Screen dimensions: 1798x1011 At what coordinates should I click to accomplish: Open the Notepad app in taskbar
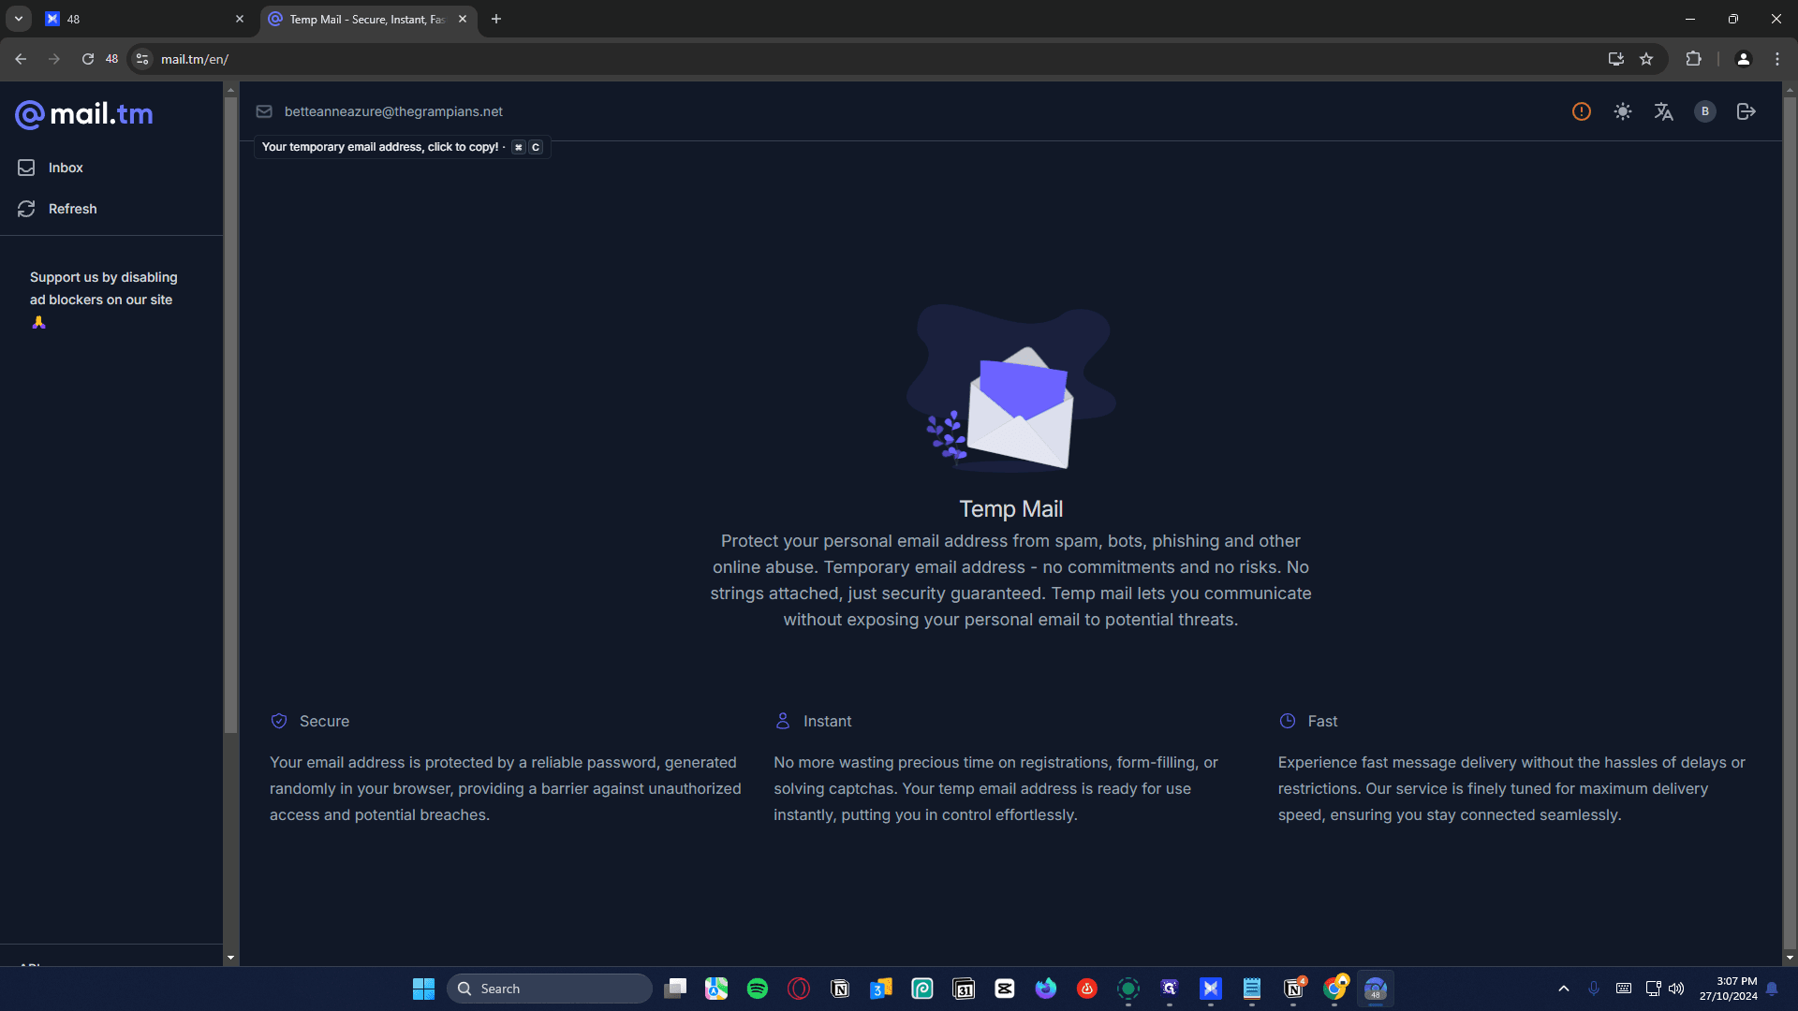[1252, 989]
